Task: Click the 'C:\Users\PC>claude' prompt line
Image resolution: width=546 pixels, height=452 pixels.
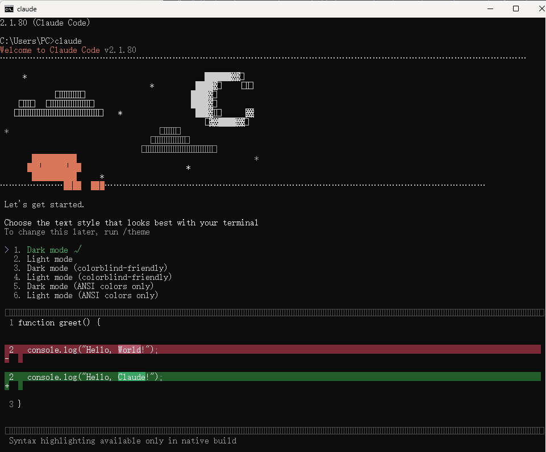Action: point(41,41)
